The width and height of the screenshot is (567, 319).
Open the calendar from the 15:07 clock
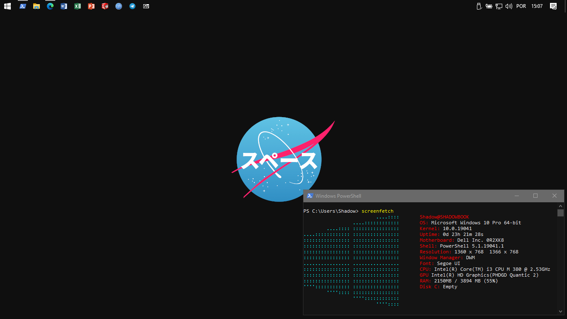coord(537,6)
